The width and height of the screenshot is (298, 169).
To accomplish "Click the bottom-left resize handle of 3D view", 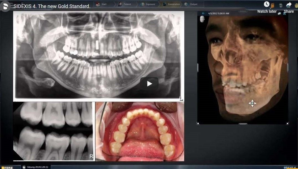I will 198,123.
